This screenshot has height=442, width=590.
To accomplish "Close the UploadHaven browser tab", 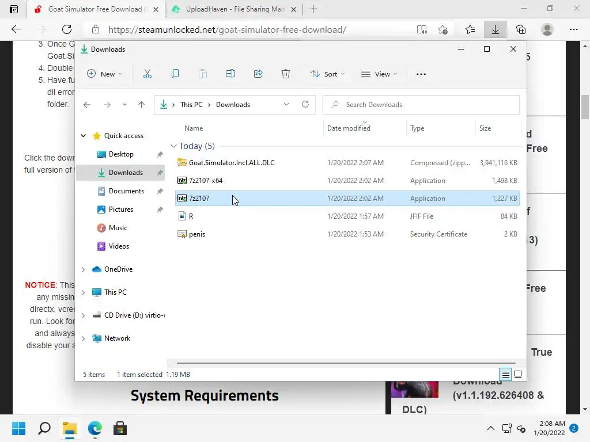I will click(x=294, y=9).
